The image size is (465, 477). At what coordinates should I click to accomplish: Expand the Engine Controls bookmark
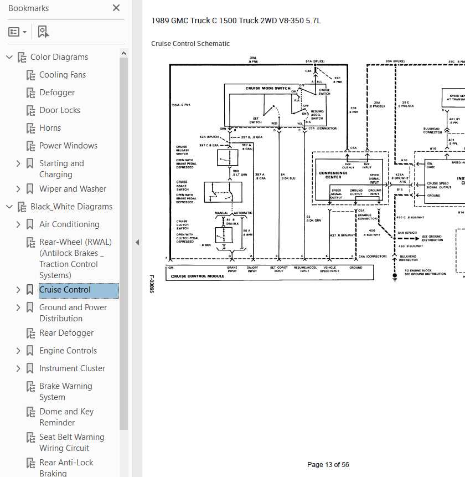coord(18,351)
